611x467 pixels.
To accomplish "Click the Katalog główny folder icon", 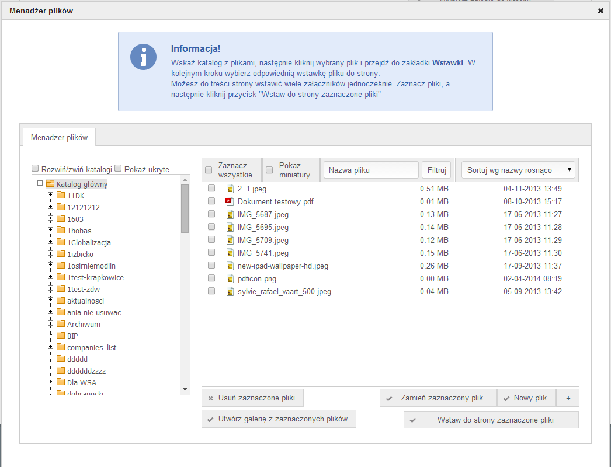I will click(50, 183).
